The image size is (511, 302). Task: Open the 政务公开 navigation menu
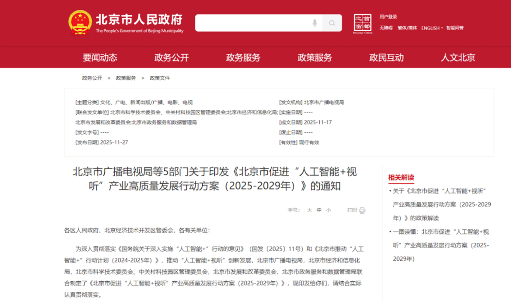[172, 58]
